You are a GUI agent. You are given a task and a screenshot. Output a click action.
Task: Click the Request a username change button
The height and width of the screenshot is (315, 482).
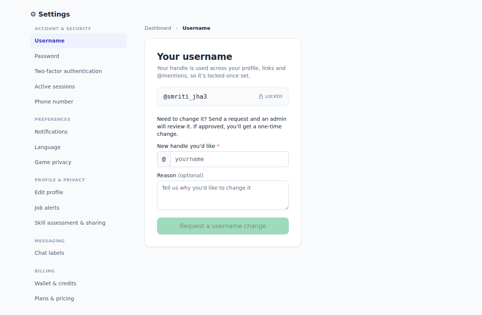point(223,226)
